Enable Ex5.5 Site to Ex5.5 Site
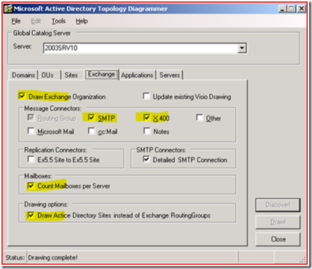312x269 pixels. pyautogui.click(x=31, y=159)
